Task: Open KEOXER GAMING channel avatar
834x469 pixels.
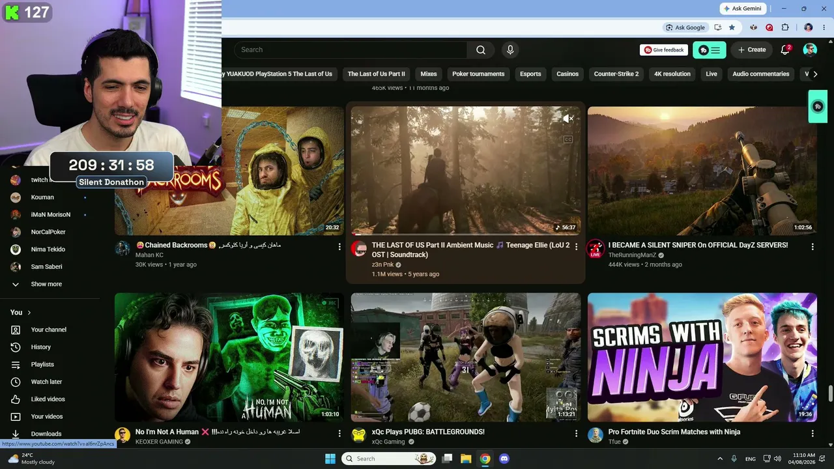Action: point(122,435)
